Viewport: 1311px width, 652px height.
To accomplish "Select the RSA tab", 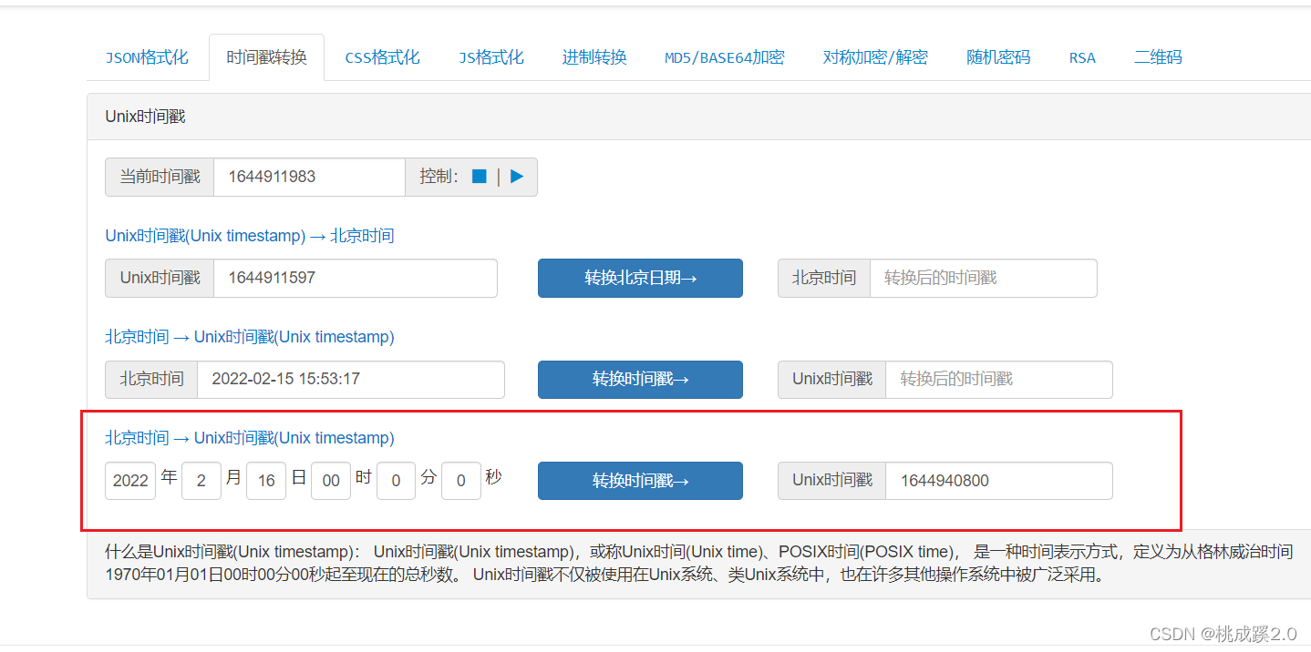I will click(1082, 57).
